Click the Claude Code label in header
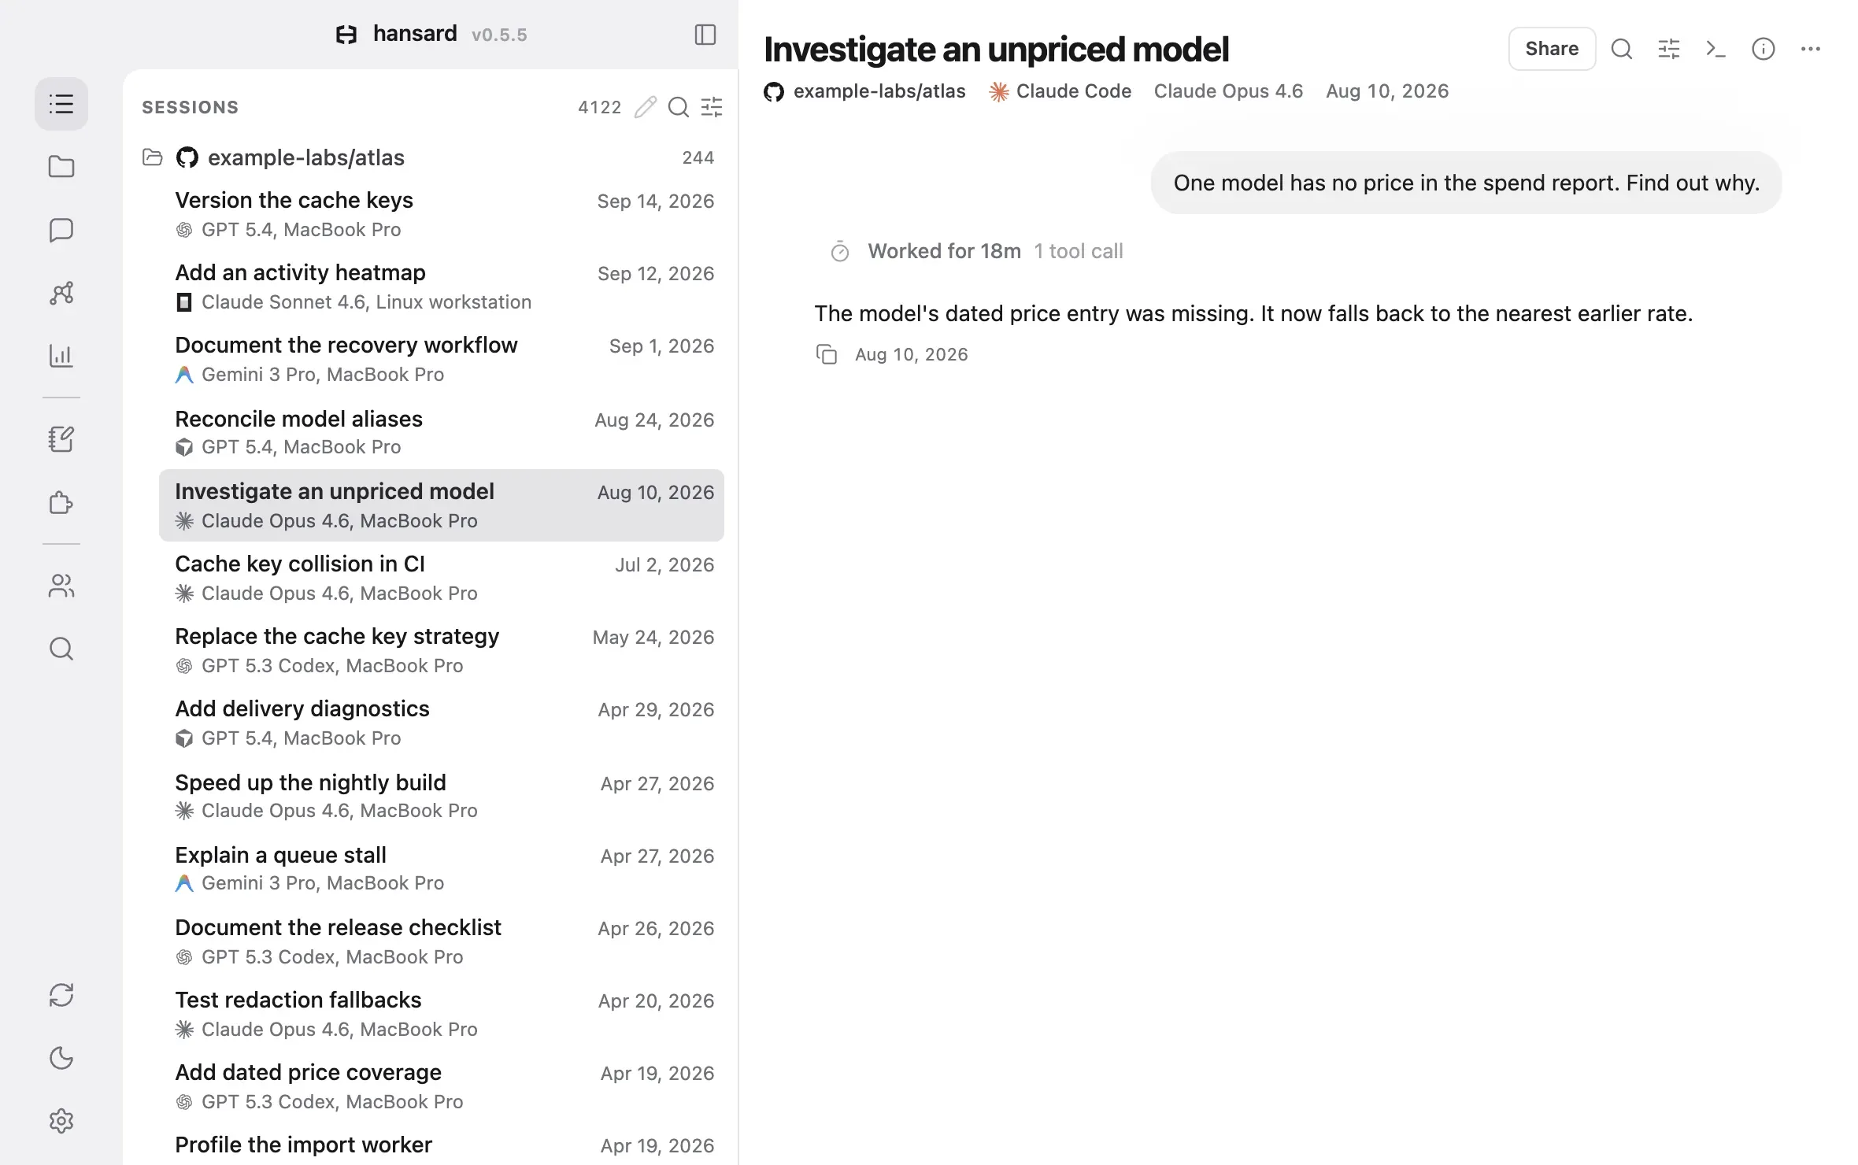The image size is (1858, 1165). 1060,91
